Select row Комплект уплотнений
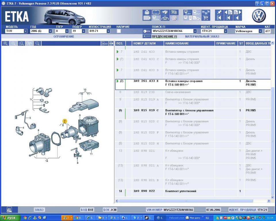 (193, 193)
